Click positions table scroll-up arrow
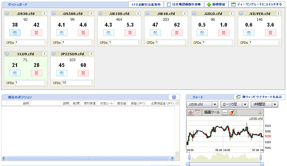287x166 pixels. [177, 103]
